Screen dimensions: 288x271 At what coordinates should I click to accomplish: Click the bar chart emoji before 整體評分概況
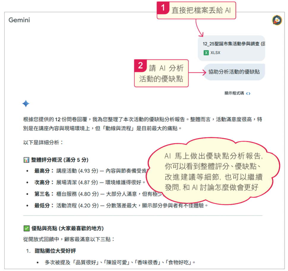click(x=26, y=160)
